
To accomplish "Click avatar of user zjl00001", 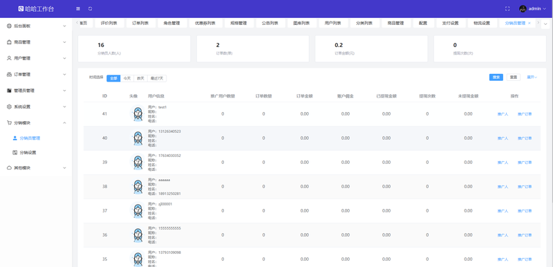I will 138,211.
